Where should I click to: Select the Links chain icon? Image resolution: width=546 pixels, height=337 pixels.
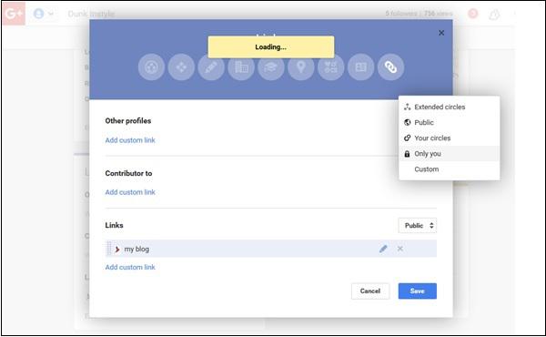390,66
